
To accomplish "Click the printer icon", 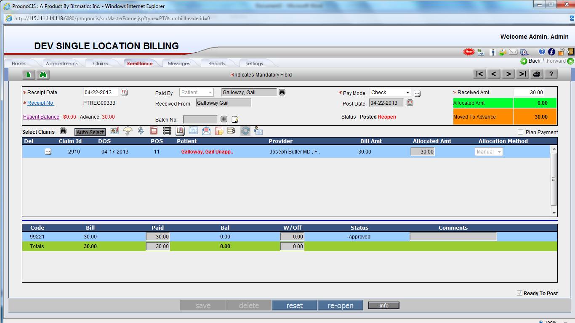I will [537, 74].
